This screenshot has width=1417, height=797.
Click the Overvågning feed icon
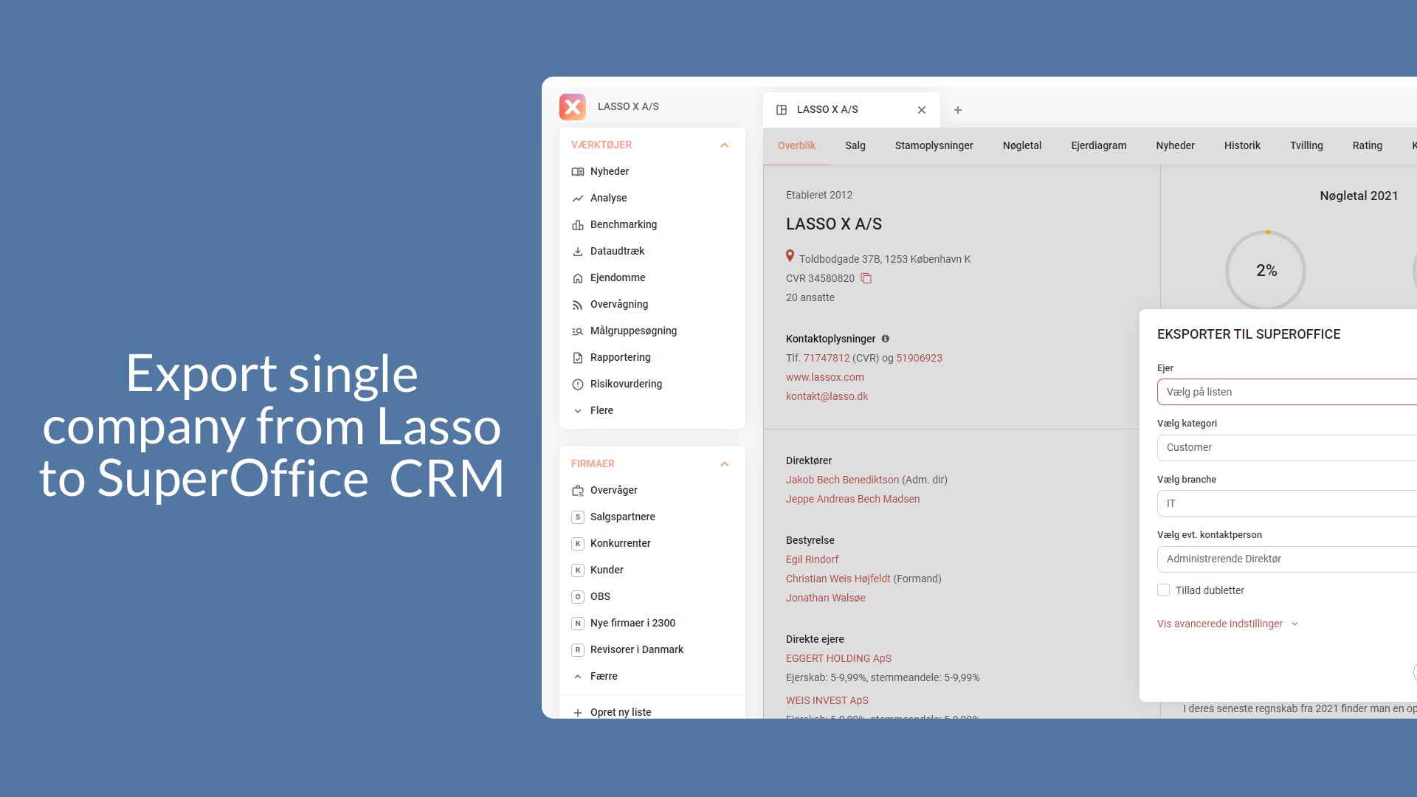(578, 305)
